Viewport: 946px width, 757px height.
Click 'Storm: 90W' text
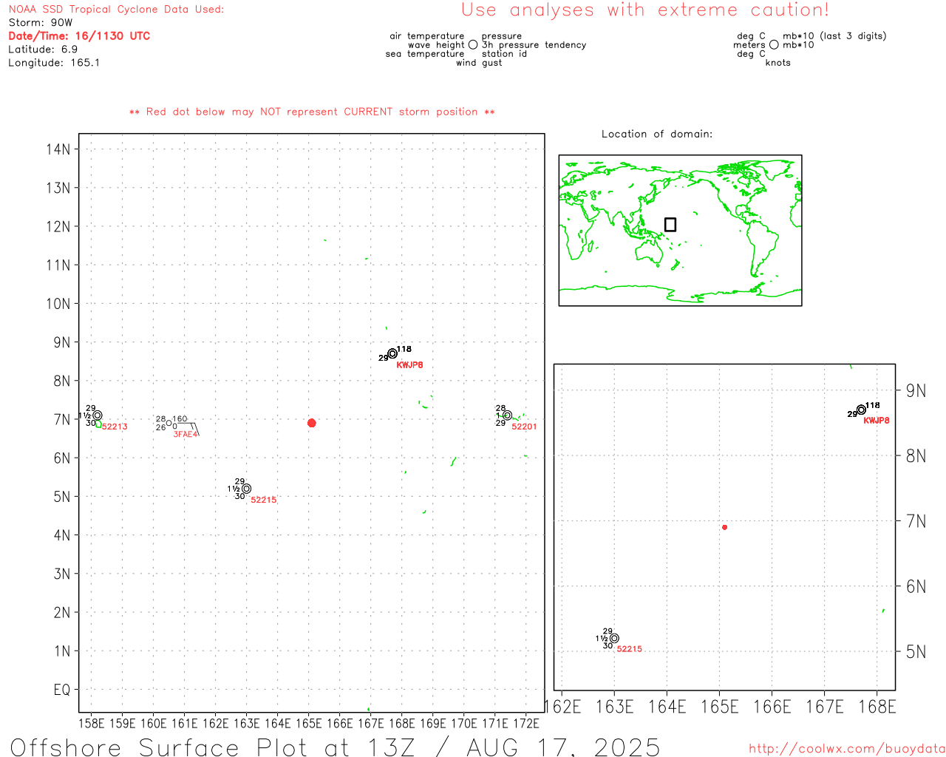pyautogui.click(x=41, y=23)
